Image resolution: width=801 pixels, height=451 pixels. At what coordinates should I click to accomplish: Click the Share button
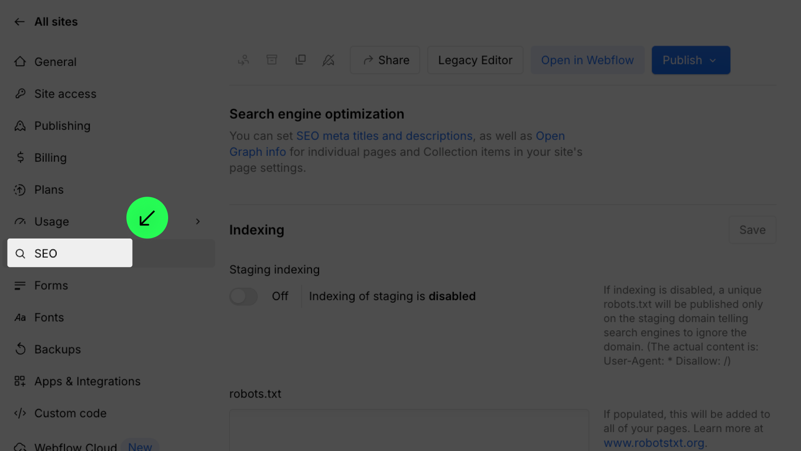click(x=385, y=60)
